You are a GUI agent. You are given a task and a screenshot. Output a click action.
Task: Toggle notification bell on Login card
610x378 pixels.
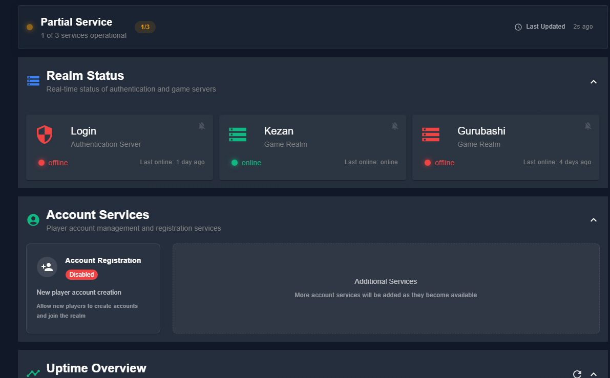pos(201,126)
